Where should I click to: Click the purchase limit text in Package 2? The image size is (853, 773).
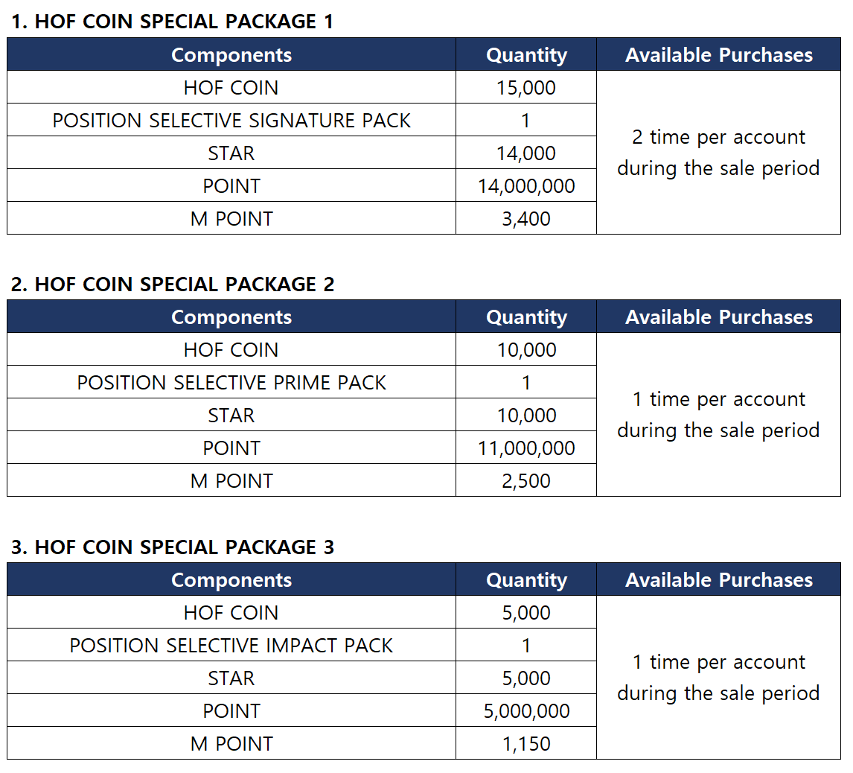pyautogui.click(x=718, y=415)
